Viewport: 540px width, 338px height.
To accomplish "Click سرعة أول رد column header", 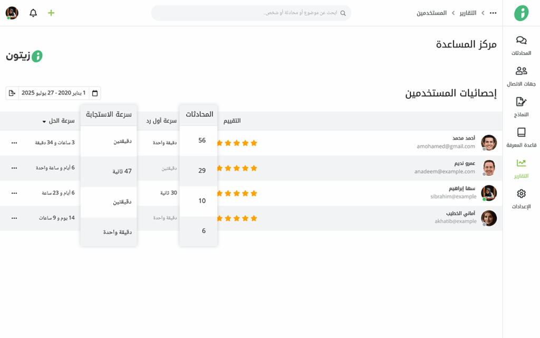I will [x=161, y=120].
